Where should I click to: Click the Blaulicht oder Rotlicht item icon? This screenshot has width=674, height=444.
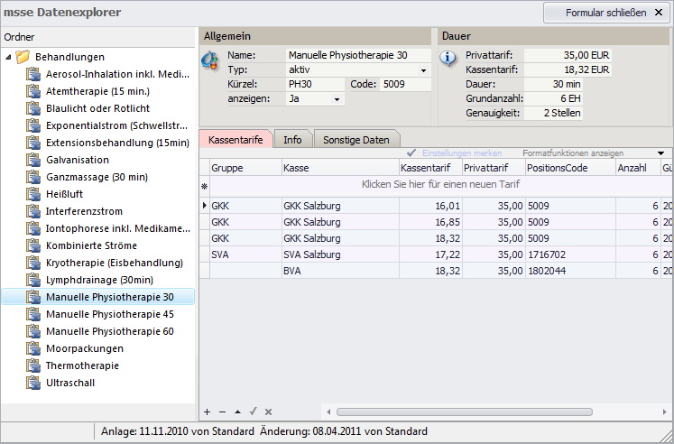(33, 108)
